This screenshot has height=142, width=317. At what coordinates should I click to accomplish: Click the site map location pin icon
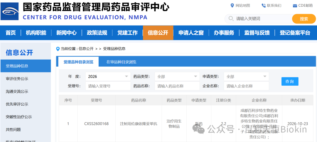pos(232,6)
